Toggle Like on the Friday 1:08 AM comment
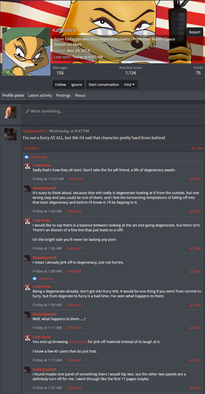 192,271
